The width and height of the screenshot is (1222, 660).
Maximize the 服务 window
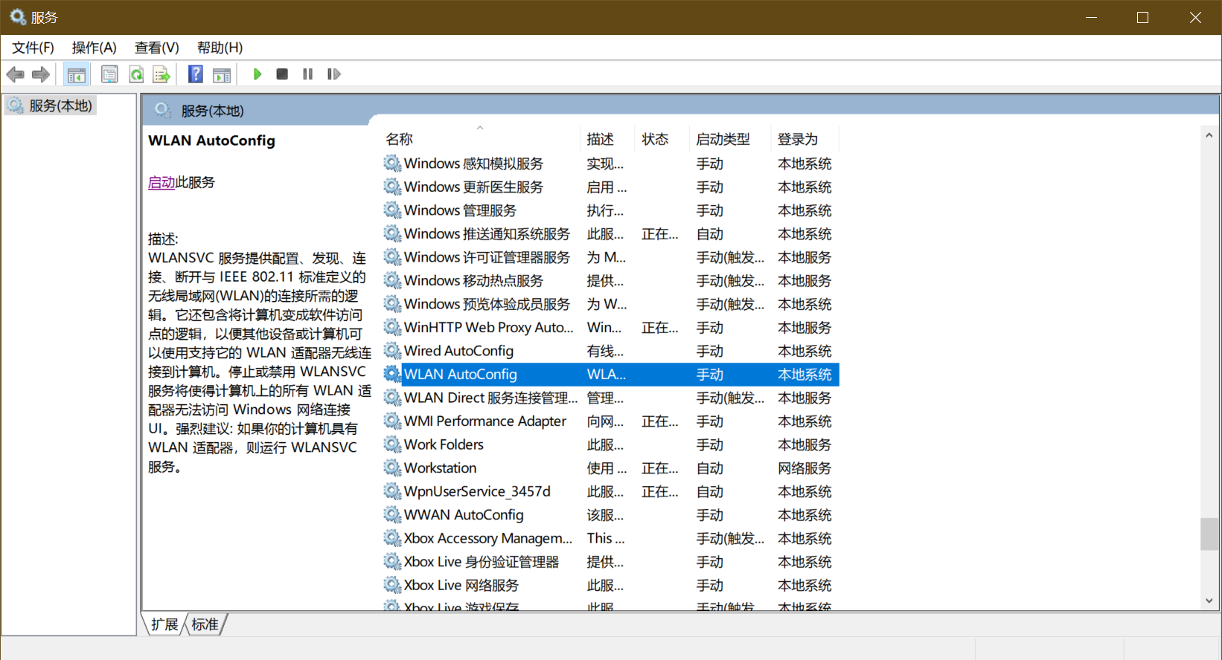(x=1143, y=17)
